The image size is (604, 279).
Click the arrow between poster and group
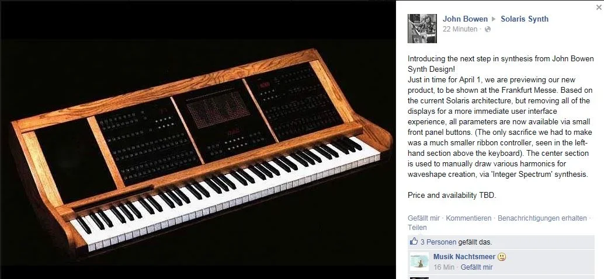494,19
